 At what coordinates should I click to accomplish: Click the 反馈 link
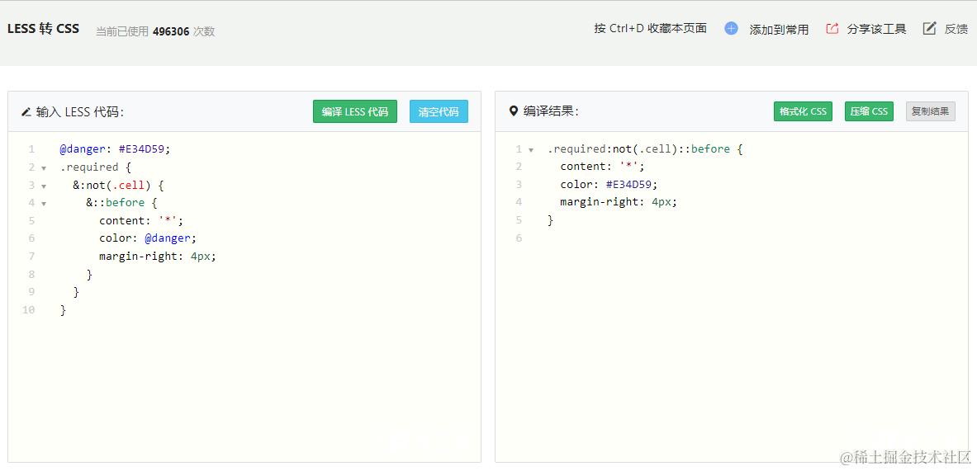click(x=956, y=29)
